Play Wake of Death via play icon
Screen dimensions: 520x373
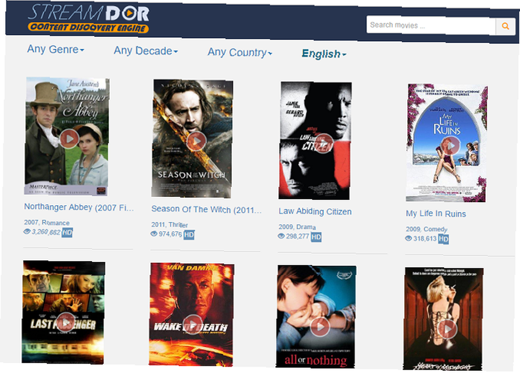193,324
